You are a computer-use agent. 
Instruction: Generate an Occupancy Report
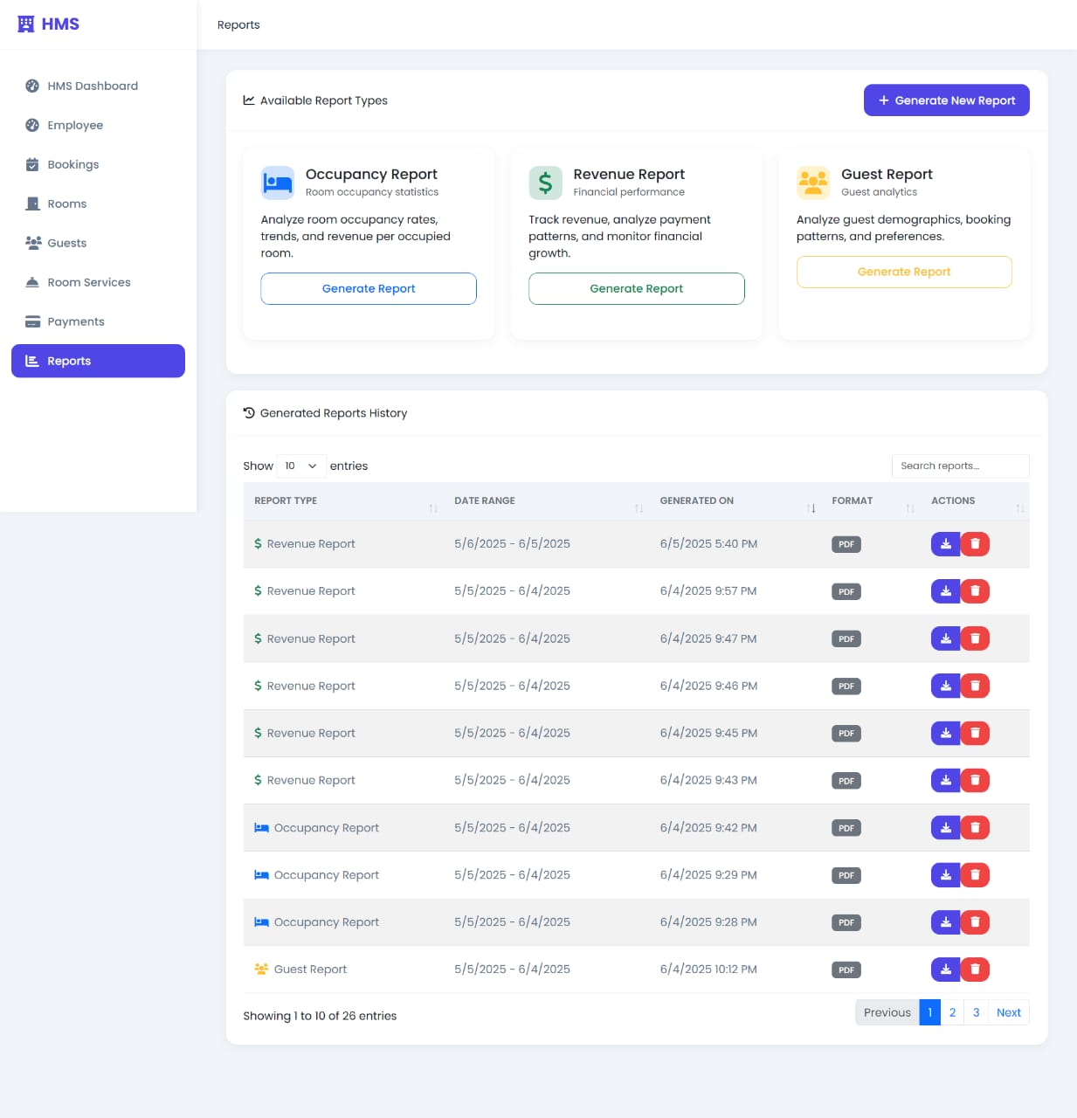(369, 288)
